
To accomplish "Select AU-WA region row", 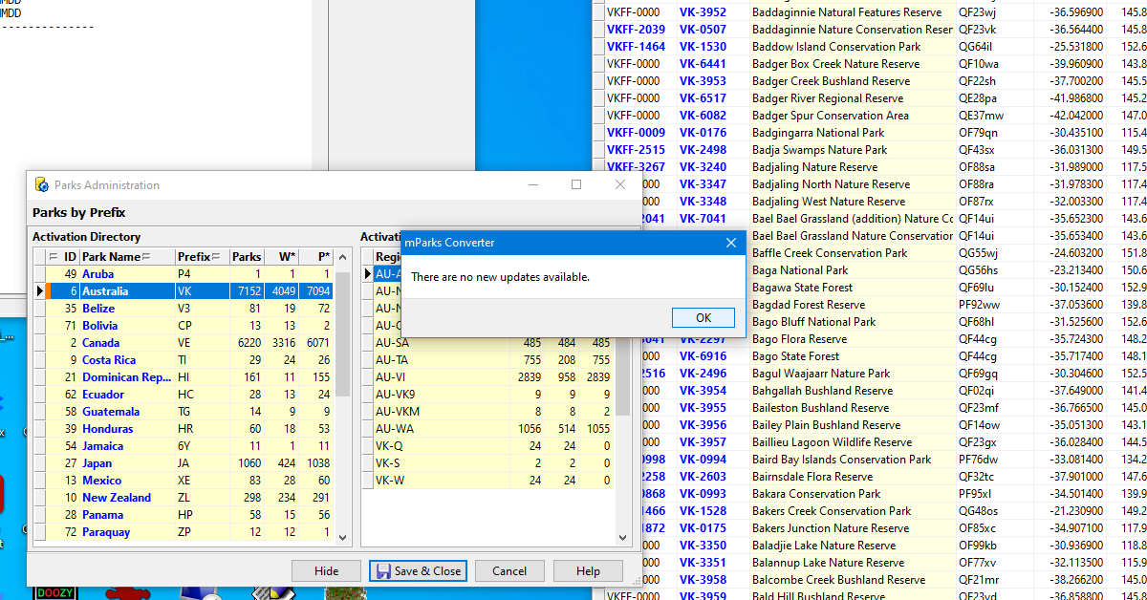I will pyautogui.click(x=487, y=429).
